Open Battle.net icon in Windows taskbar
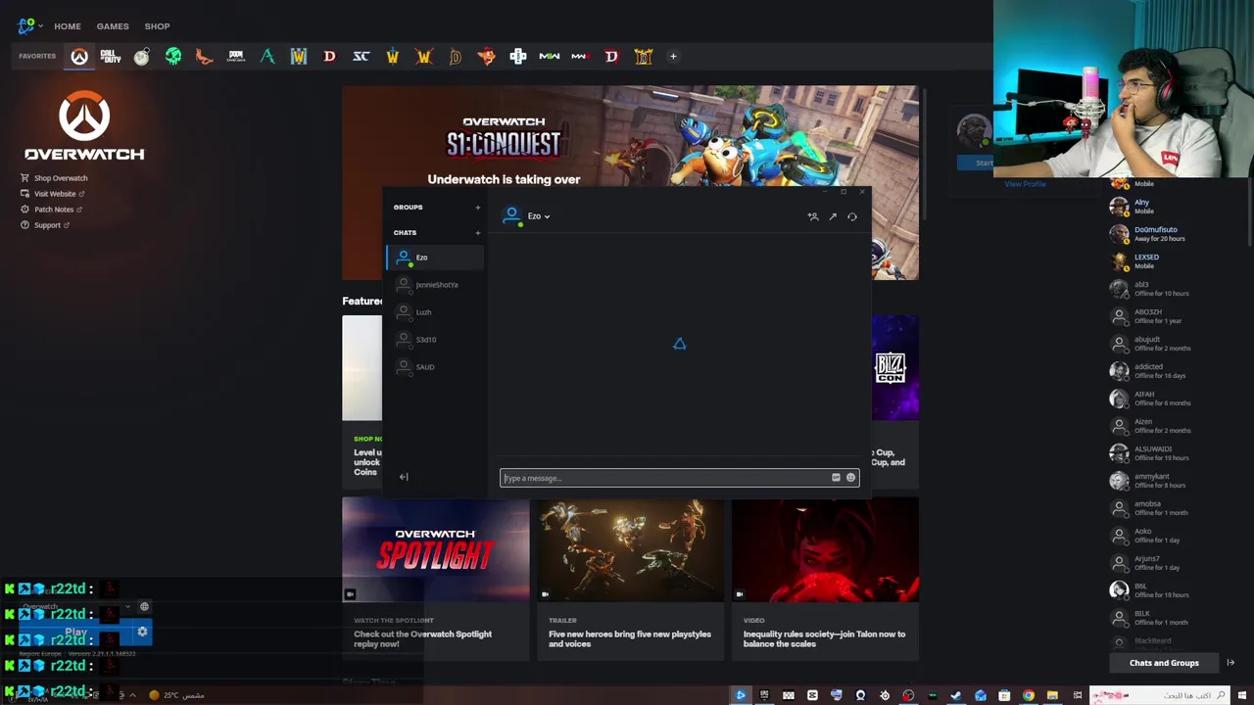This screenshot has height=705, width=1254. tap(741, 695)
